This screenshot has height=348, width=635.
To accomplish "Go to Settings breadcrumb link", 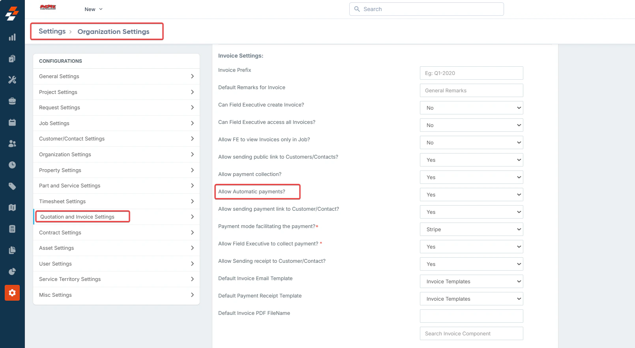I will [x=52, y=31].
